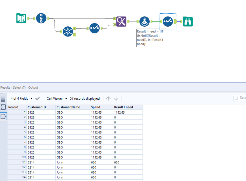The image size is (246, 181).
Task: Select the Formula tool flask icon
Action: click(x=144, y=22)
